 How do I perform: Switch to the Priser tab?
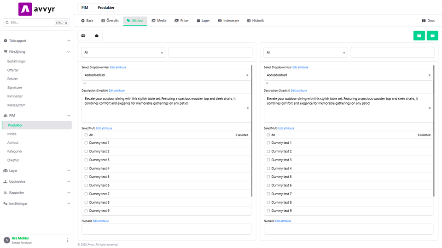181,21
